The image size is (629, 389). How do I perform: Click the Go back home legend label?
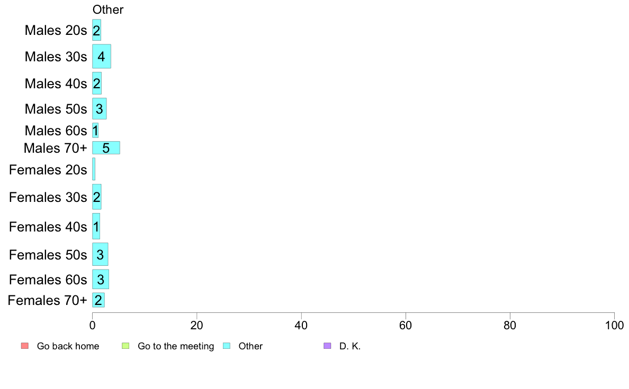point(68,346)
